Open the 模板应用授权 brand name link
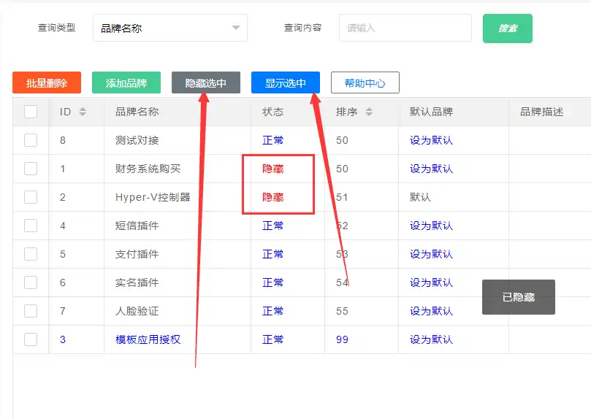This screenshot has height=419, width=591. coord(148,339)
